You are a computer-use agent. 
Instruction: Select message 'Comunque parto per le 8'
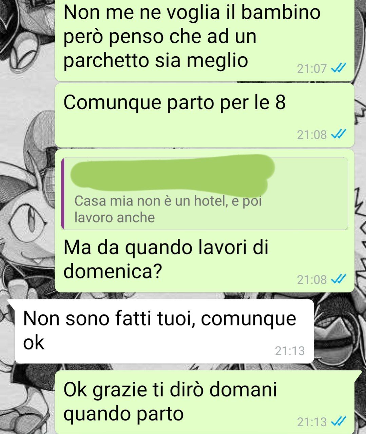[x=205, y=115]
